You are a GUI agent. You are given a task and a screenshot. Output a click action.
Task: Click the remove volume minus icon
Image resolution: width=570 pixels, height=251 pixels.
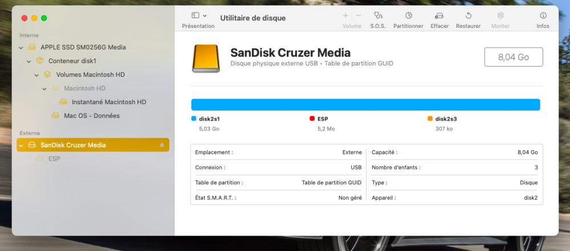point(359,15)
